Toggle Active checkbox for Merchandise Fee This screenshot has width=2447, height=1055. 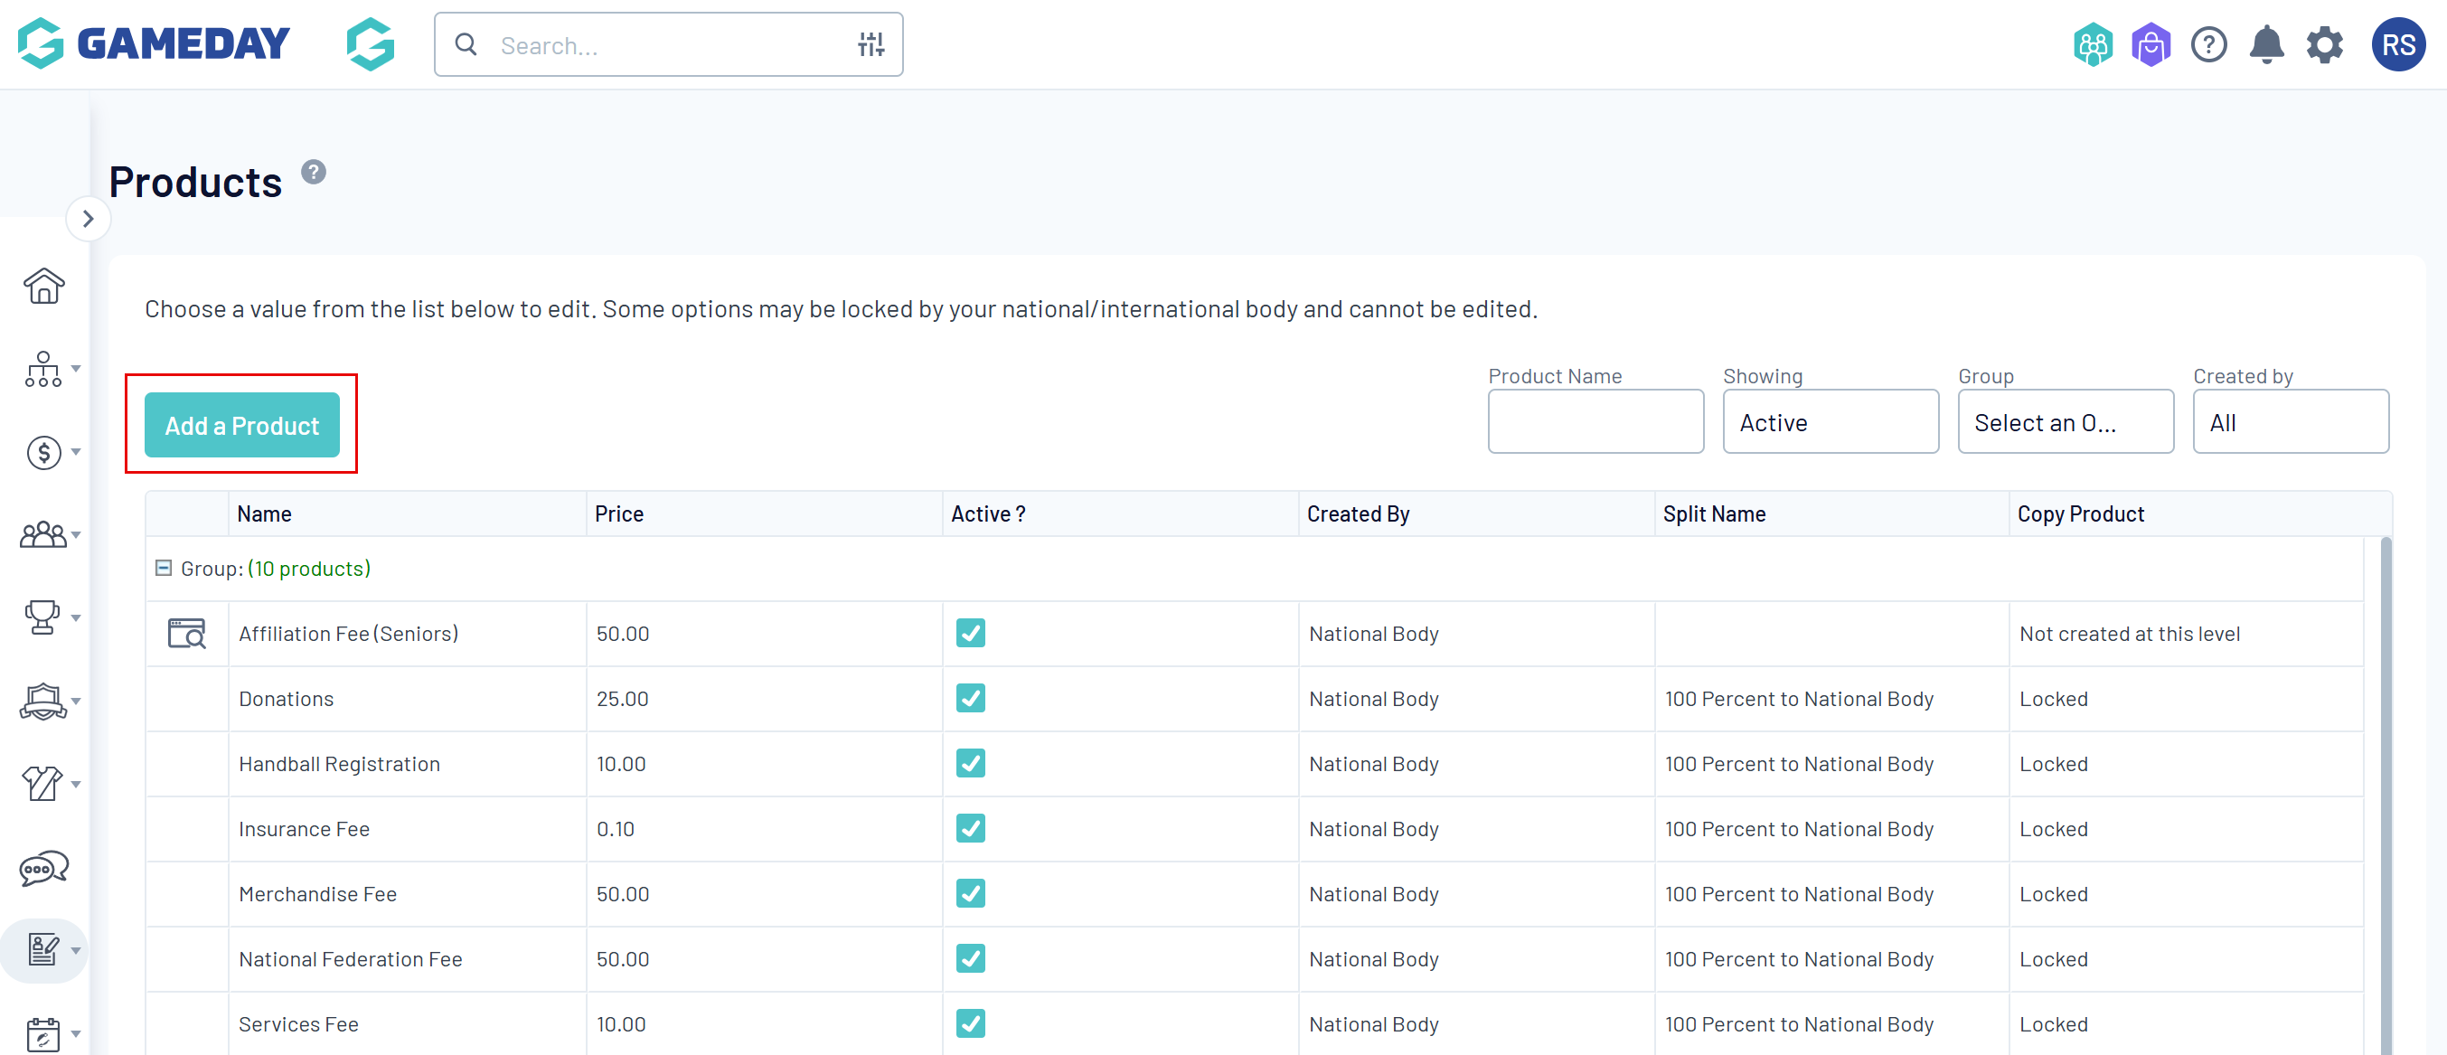970,893
